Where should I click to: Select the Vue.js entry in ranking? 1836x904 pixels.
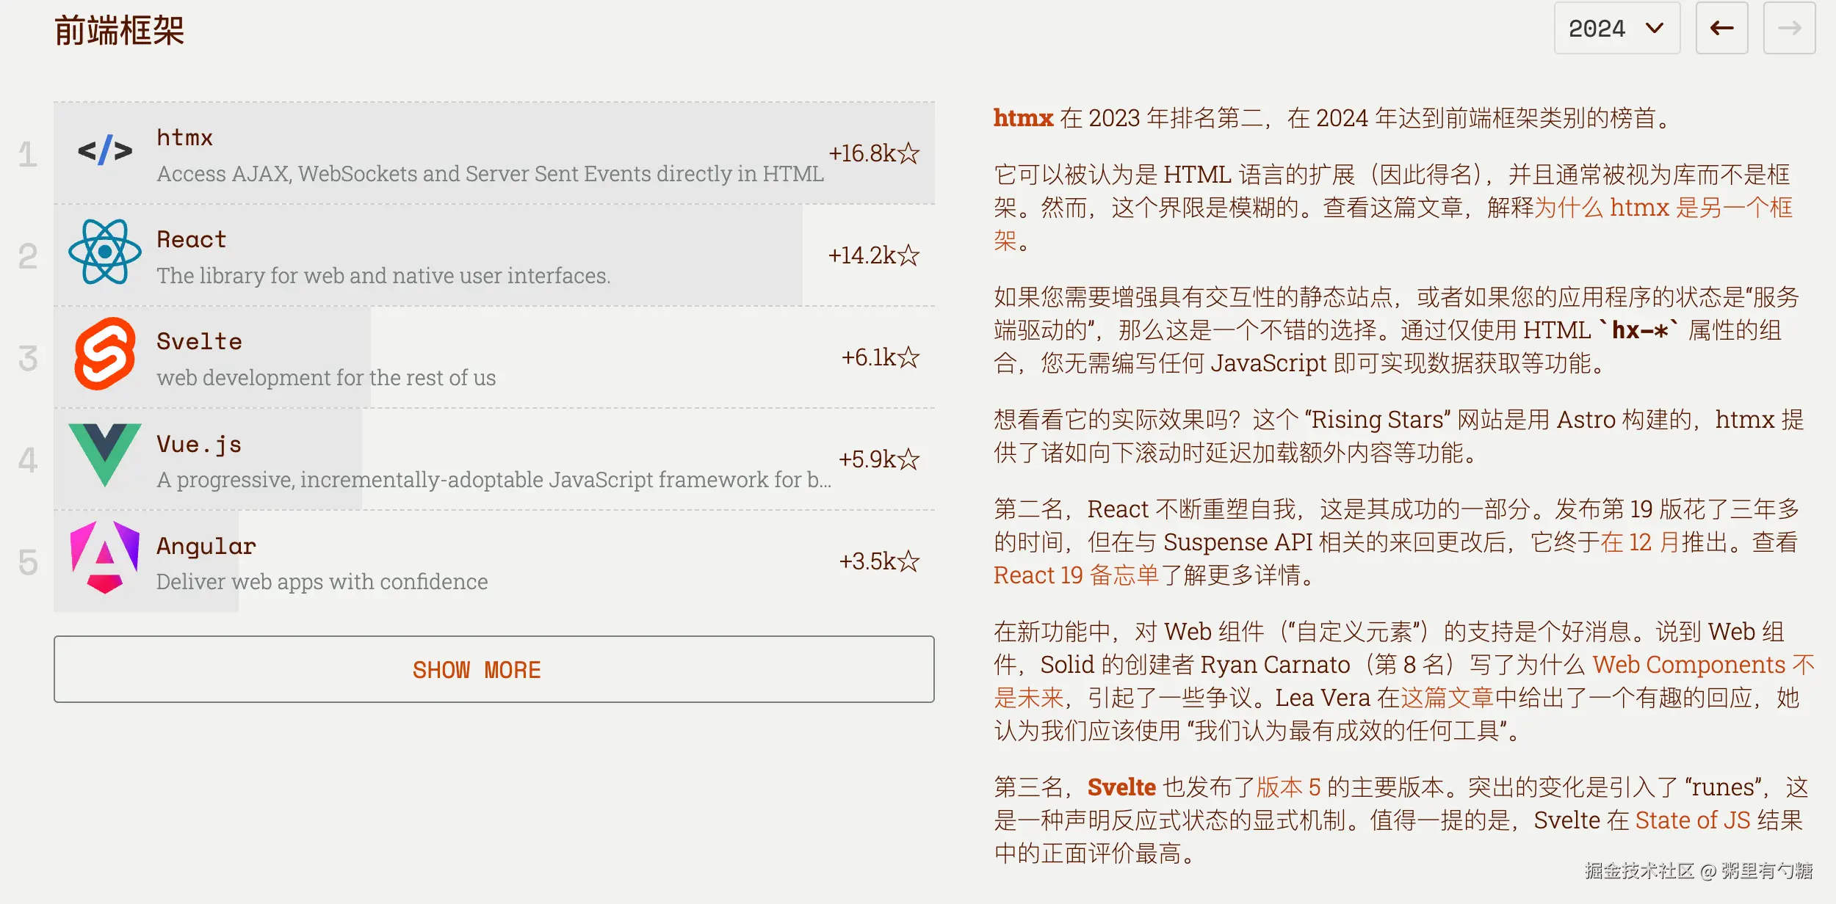[199, 445]
